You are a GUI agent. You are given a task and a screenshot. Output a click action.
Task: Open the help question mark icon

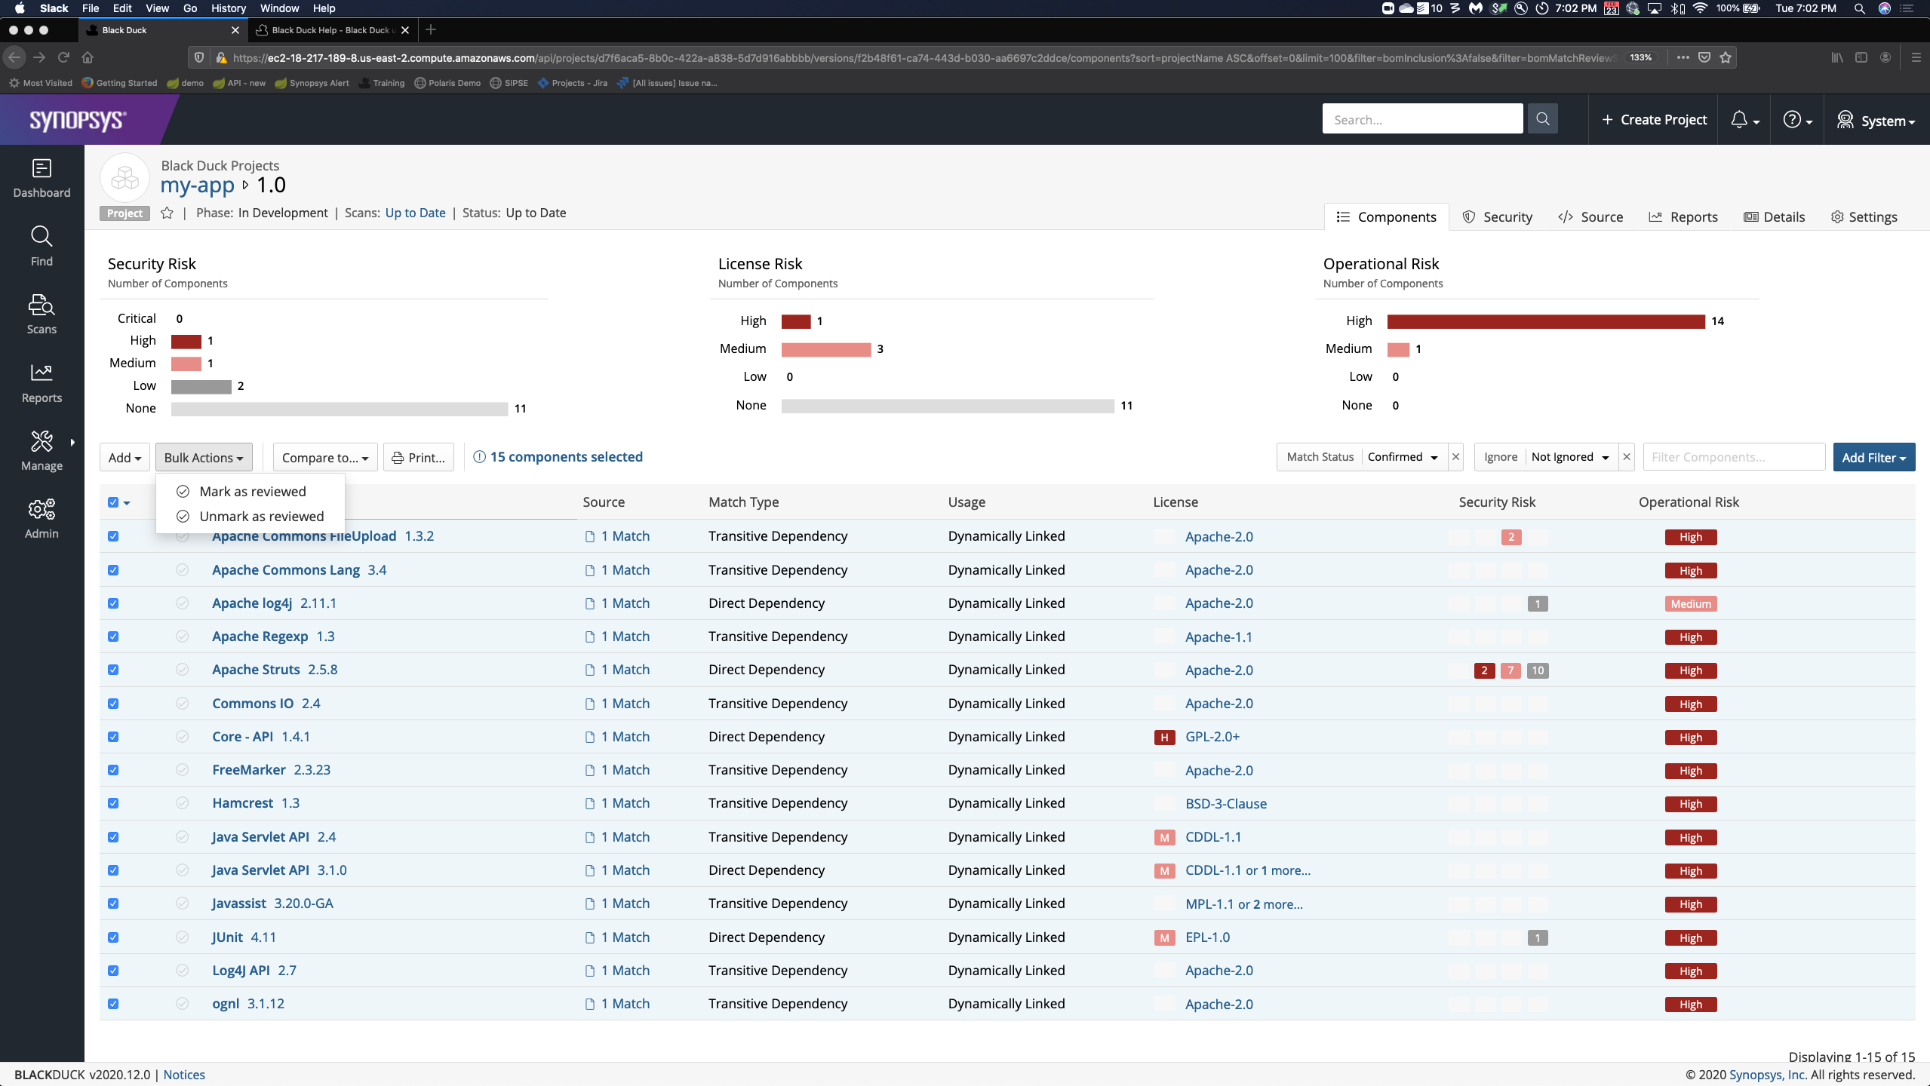click(1792, 120)
